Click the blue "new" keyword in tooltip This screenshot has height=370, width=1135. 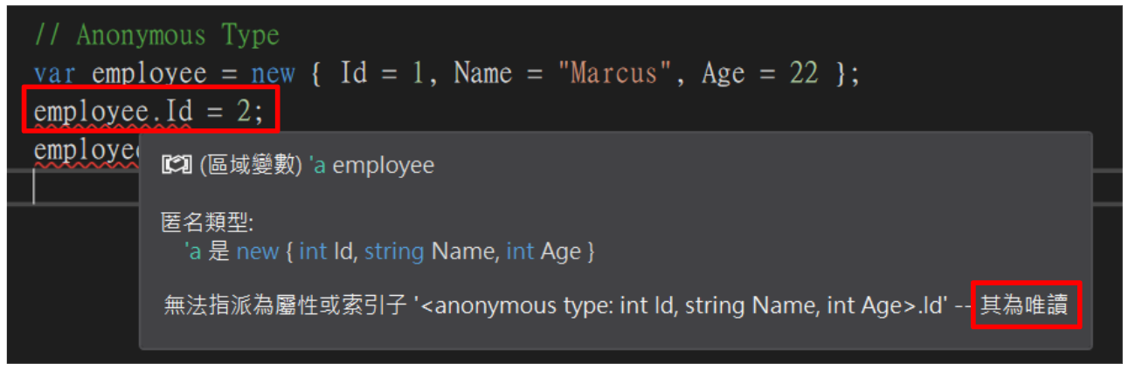[257, 252]
